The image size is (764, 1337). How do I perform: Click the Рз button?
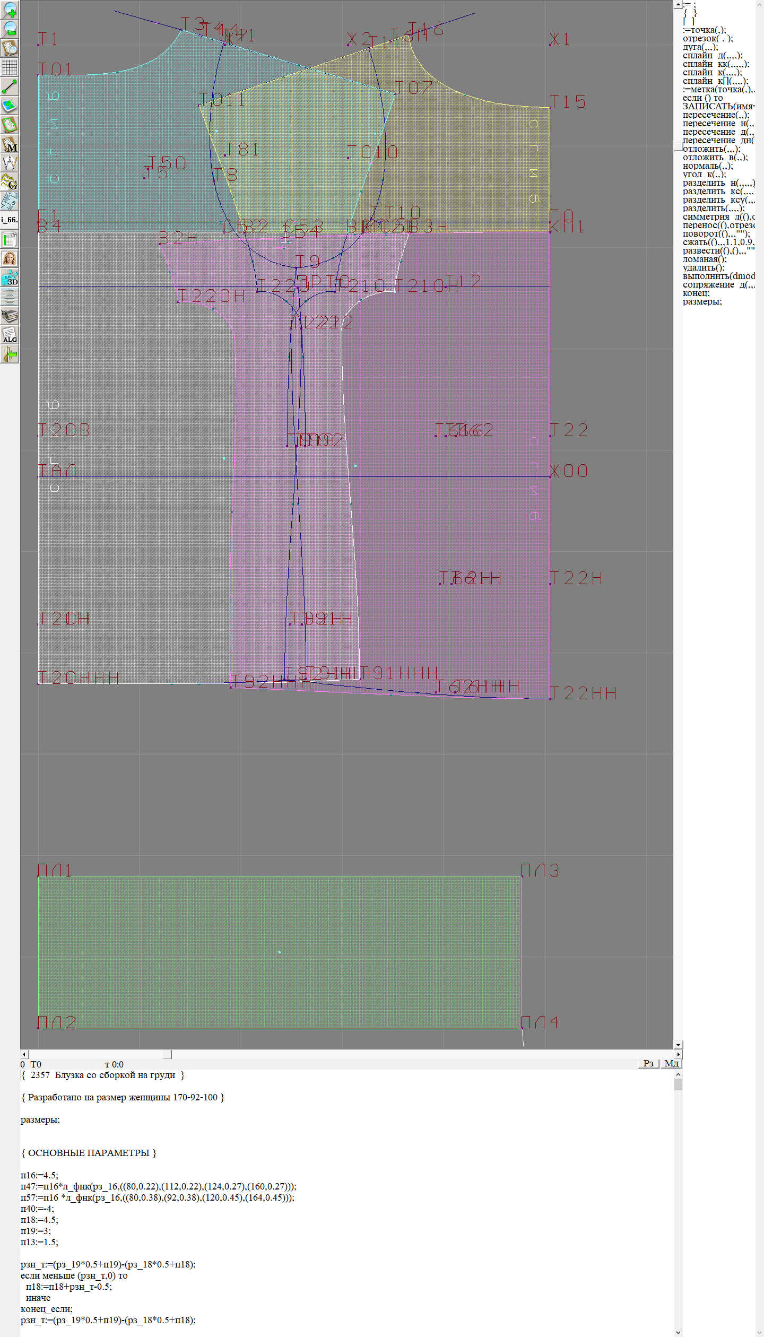[648, 1063]
